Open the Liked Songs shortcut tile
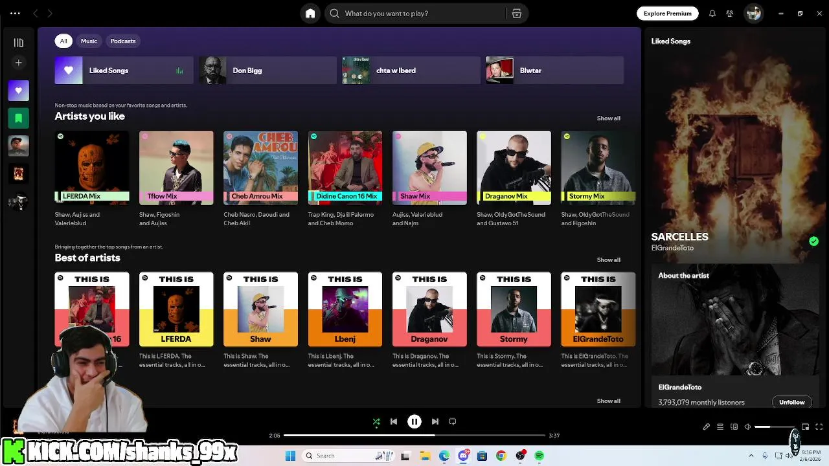Viewport: 829px width, 466px height. pos(124,71)
